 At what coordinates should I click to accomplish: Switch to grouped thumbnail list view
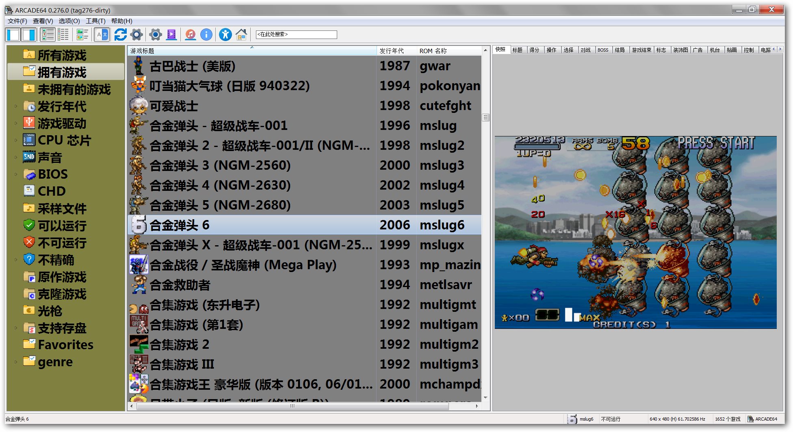(x=82, y=35)
